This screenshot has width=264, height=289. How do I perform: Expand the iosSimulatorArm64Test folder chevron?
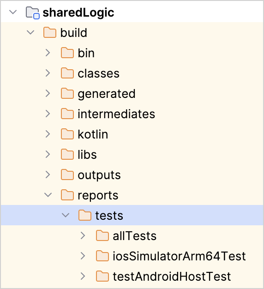pos(83,256)
